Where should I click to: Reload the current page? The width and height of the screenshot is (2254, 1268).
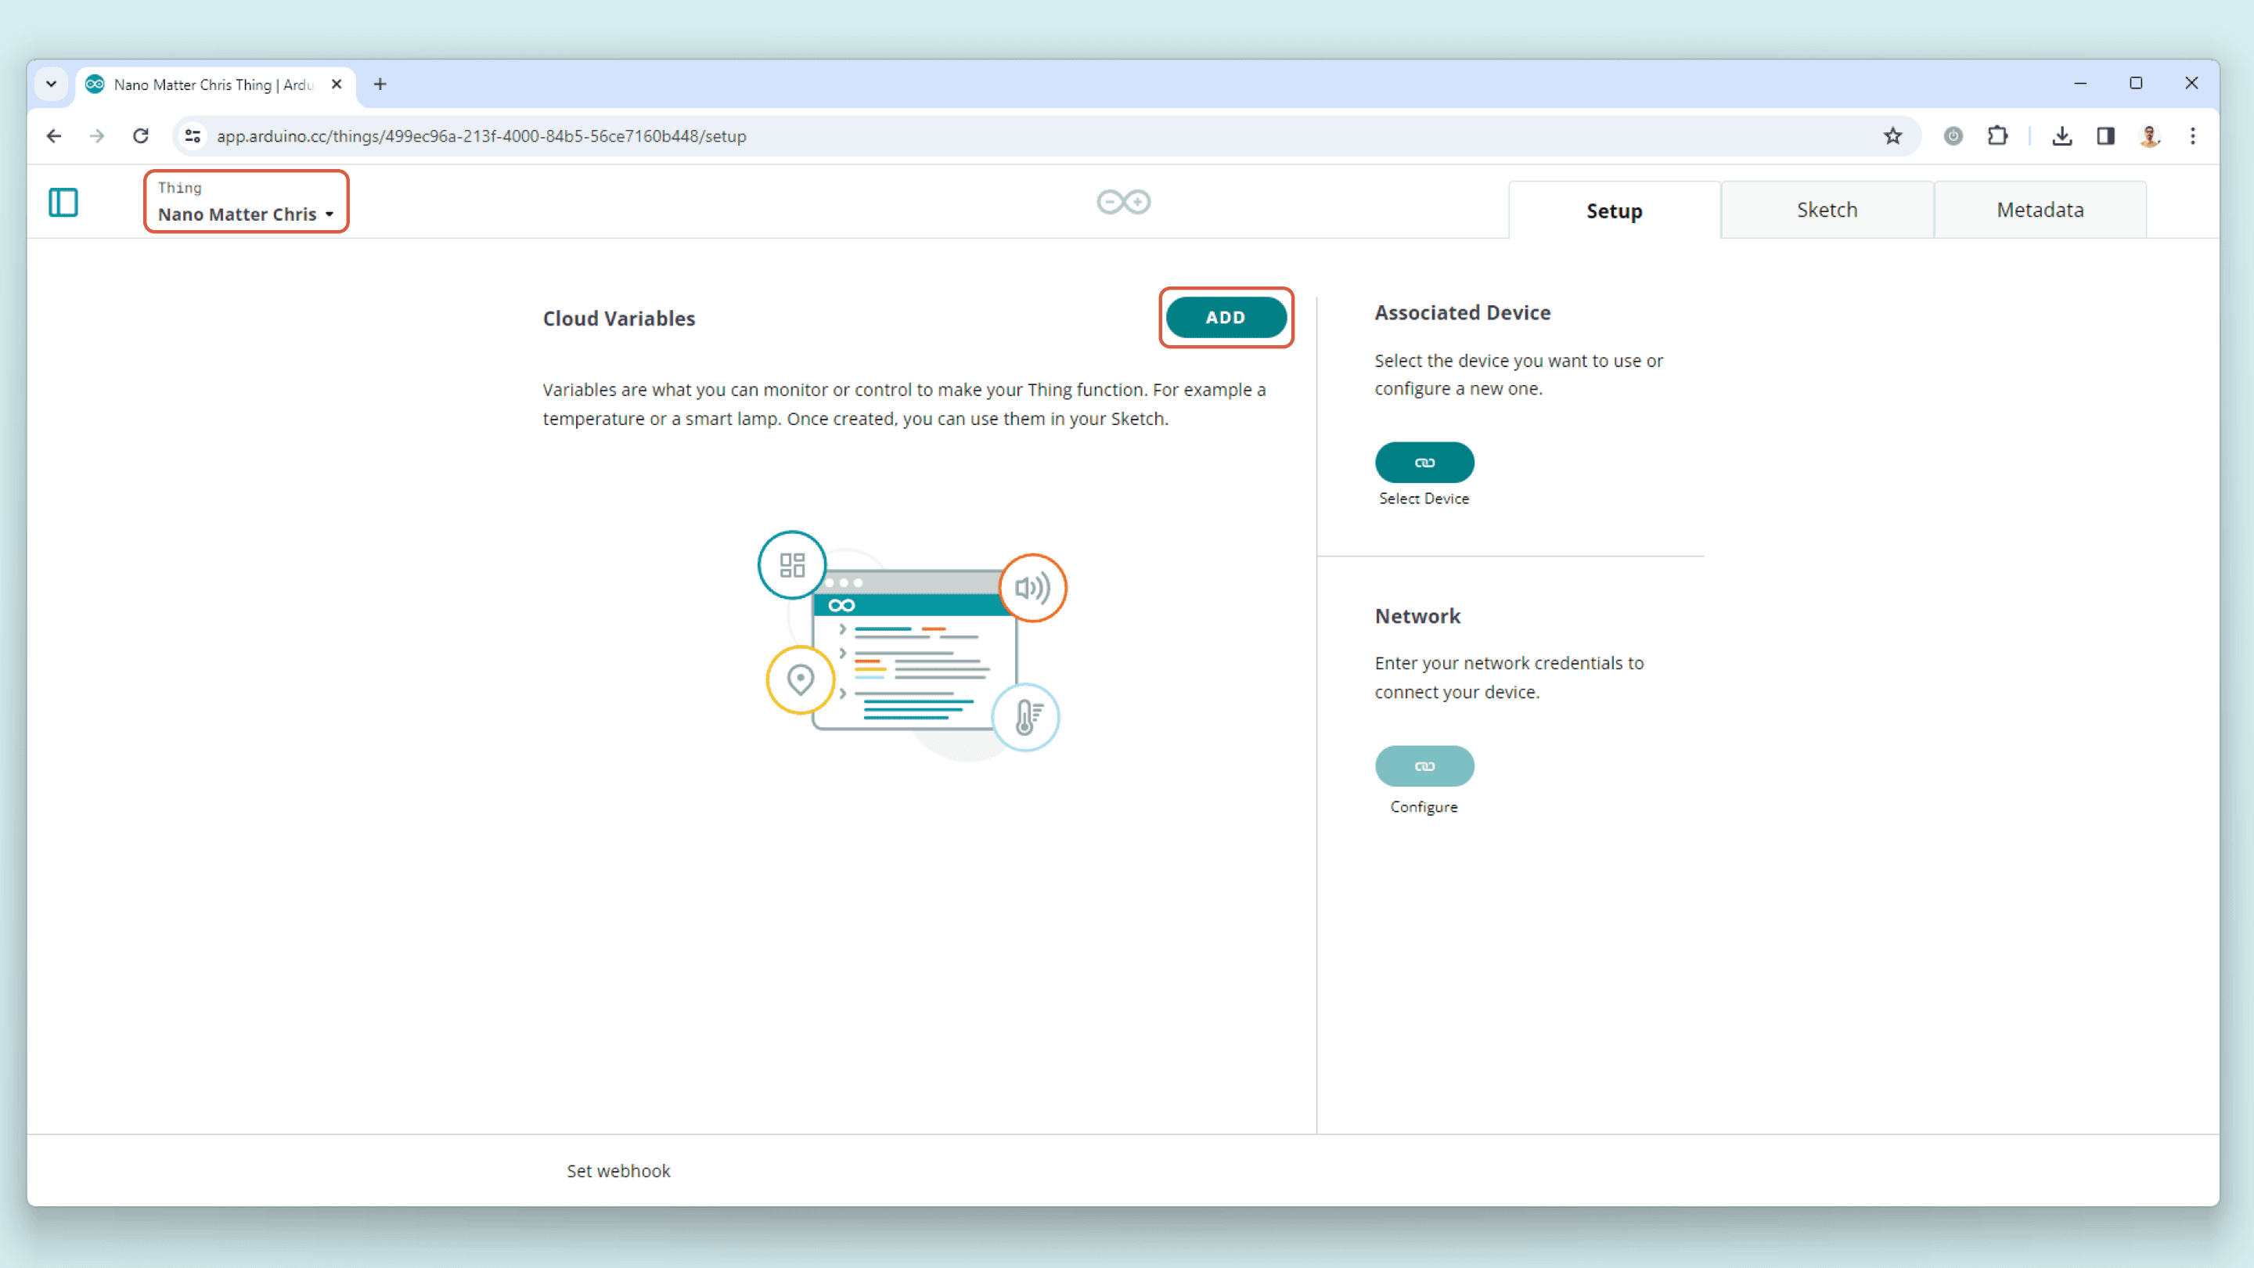pyautogui.click(x=140, y=135)
